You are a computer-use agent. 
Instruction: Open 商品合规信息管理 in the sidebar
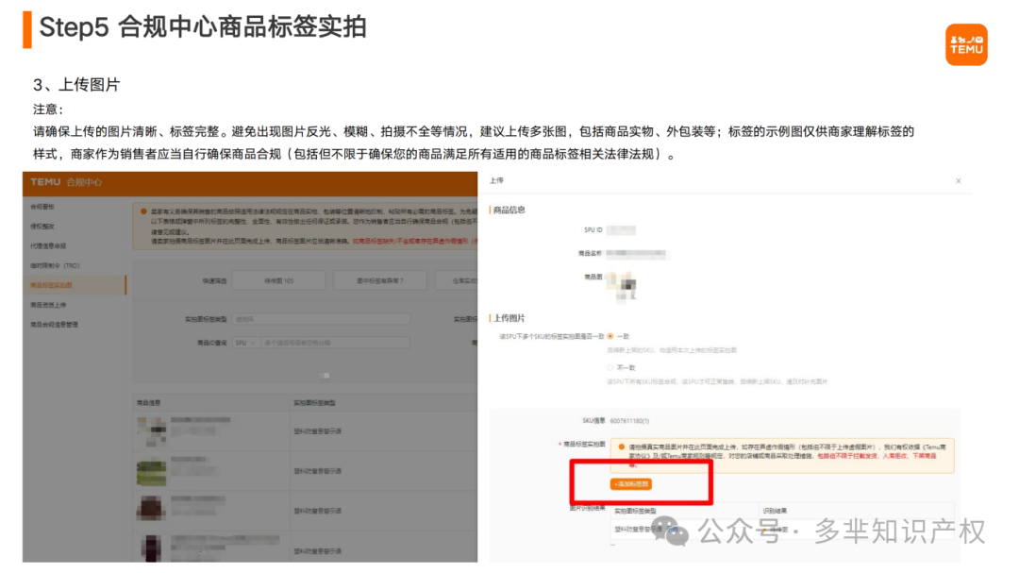click(54, 324)
